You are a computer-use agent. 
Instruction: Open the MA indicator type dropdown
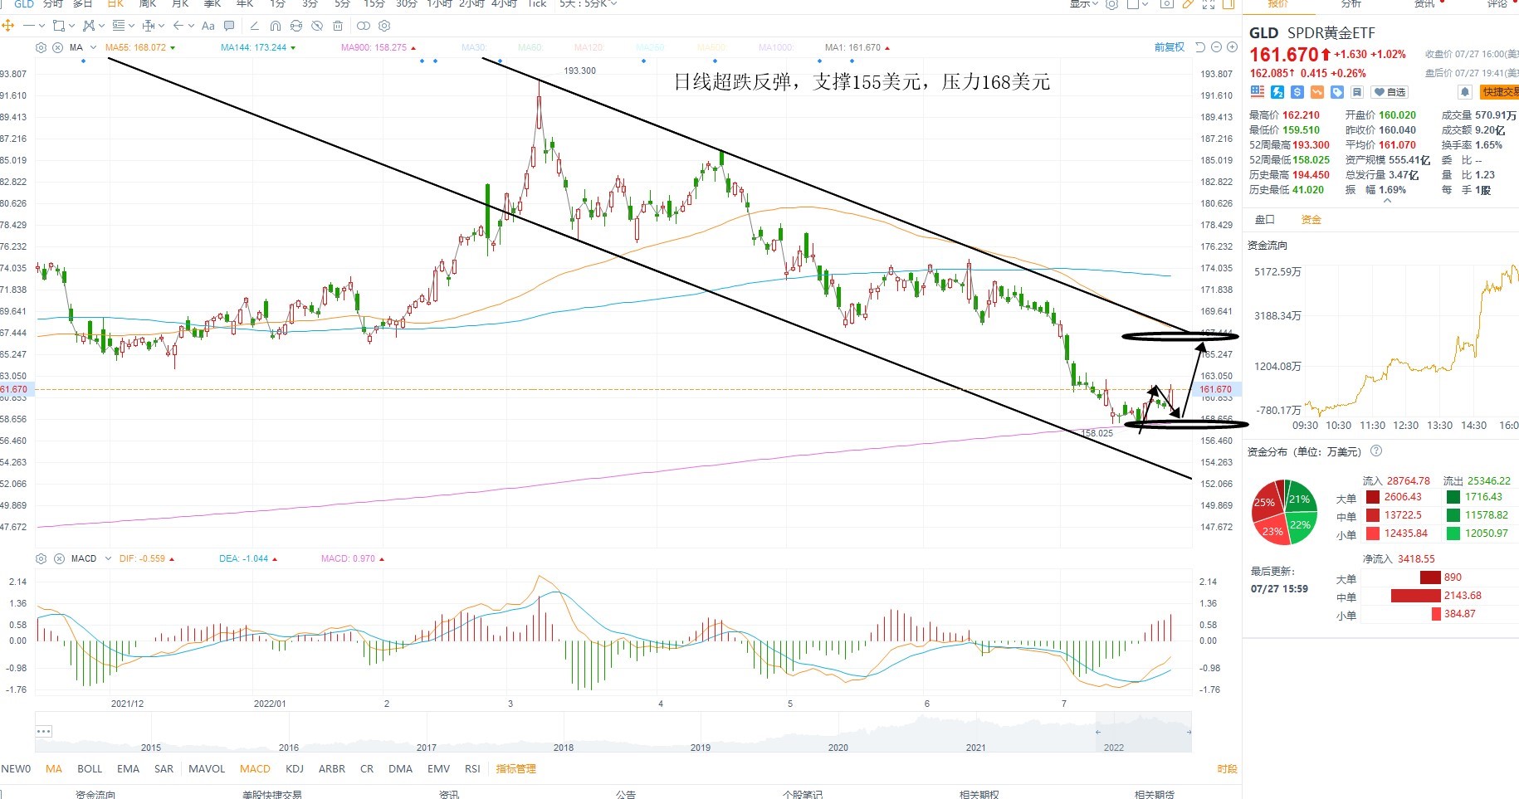pyautogui.click(x=93, y=47)
